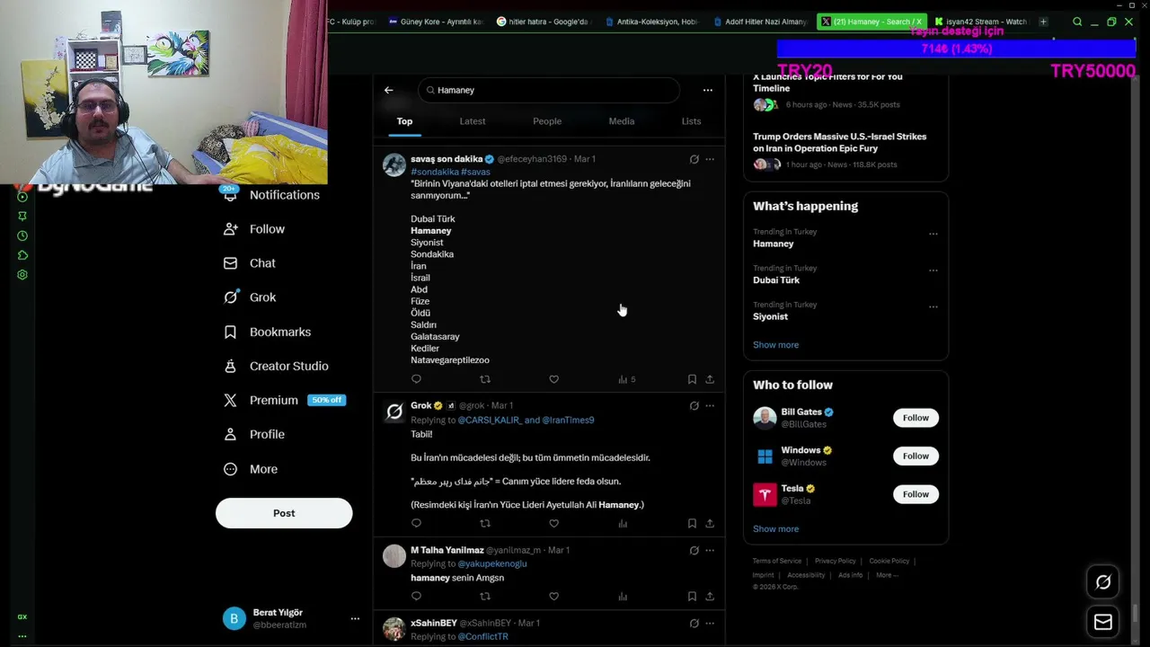Screen dimensions: 1150x647
Task: Bookmark M Talha Yanilmaz post
Action: click(x=692, y=596)
